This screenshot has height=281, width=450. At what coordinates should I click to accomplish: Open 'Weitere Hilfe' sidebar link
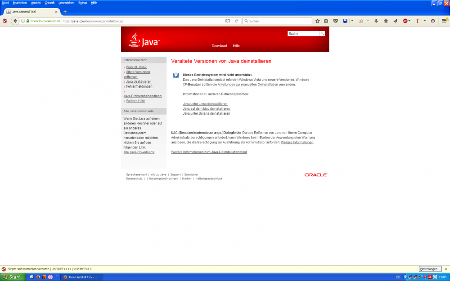coord(135,101)
